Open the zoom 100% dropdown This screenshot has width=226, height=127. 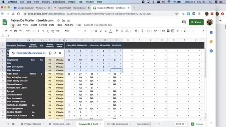30,31
